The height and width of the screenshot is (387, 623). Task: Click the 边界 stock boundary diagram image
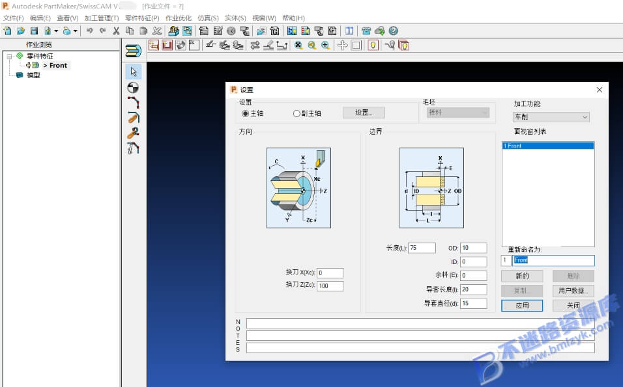431,188
